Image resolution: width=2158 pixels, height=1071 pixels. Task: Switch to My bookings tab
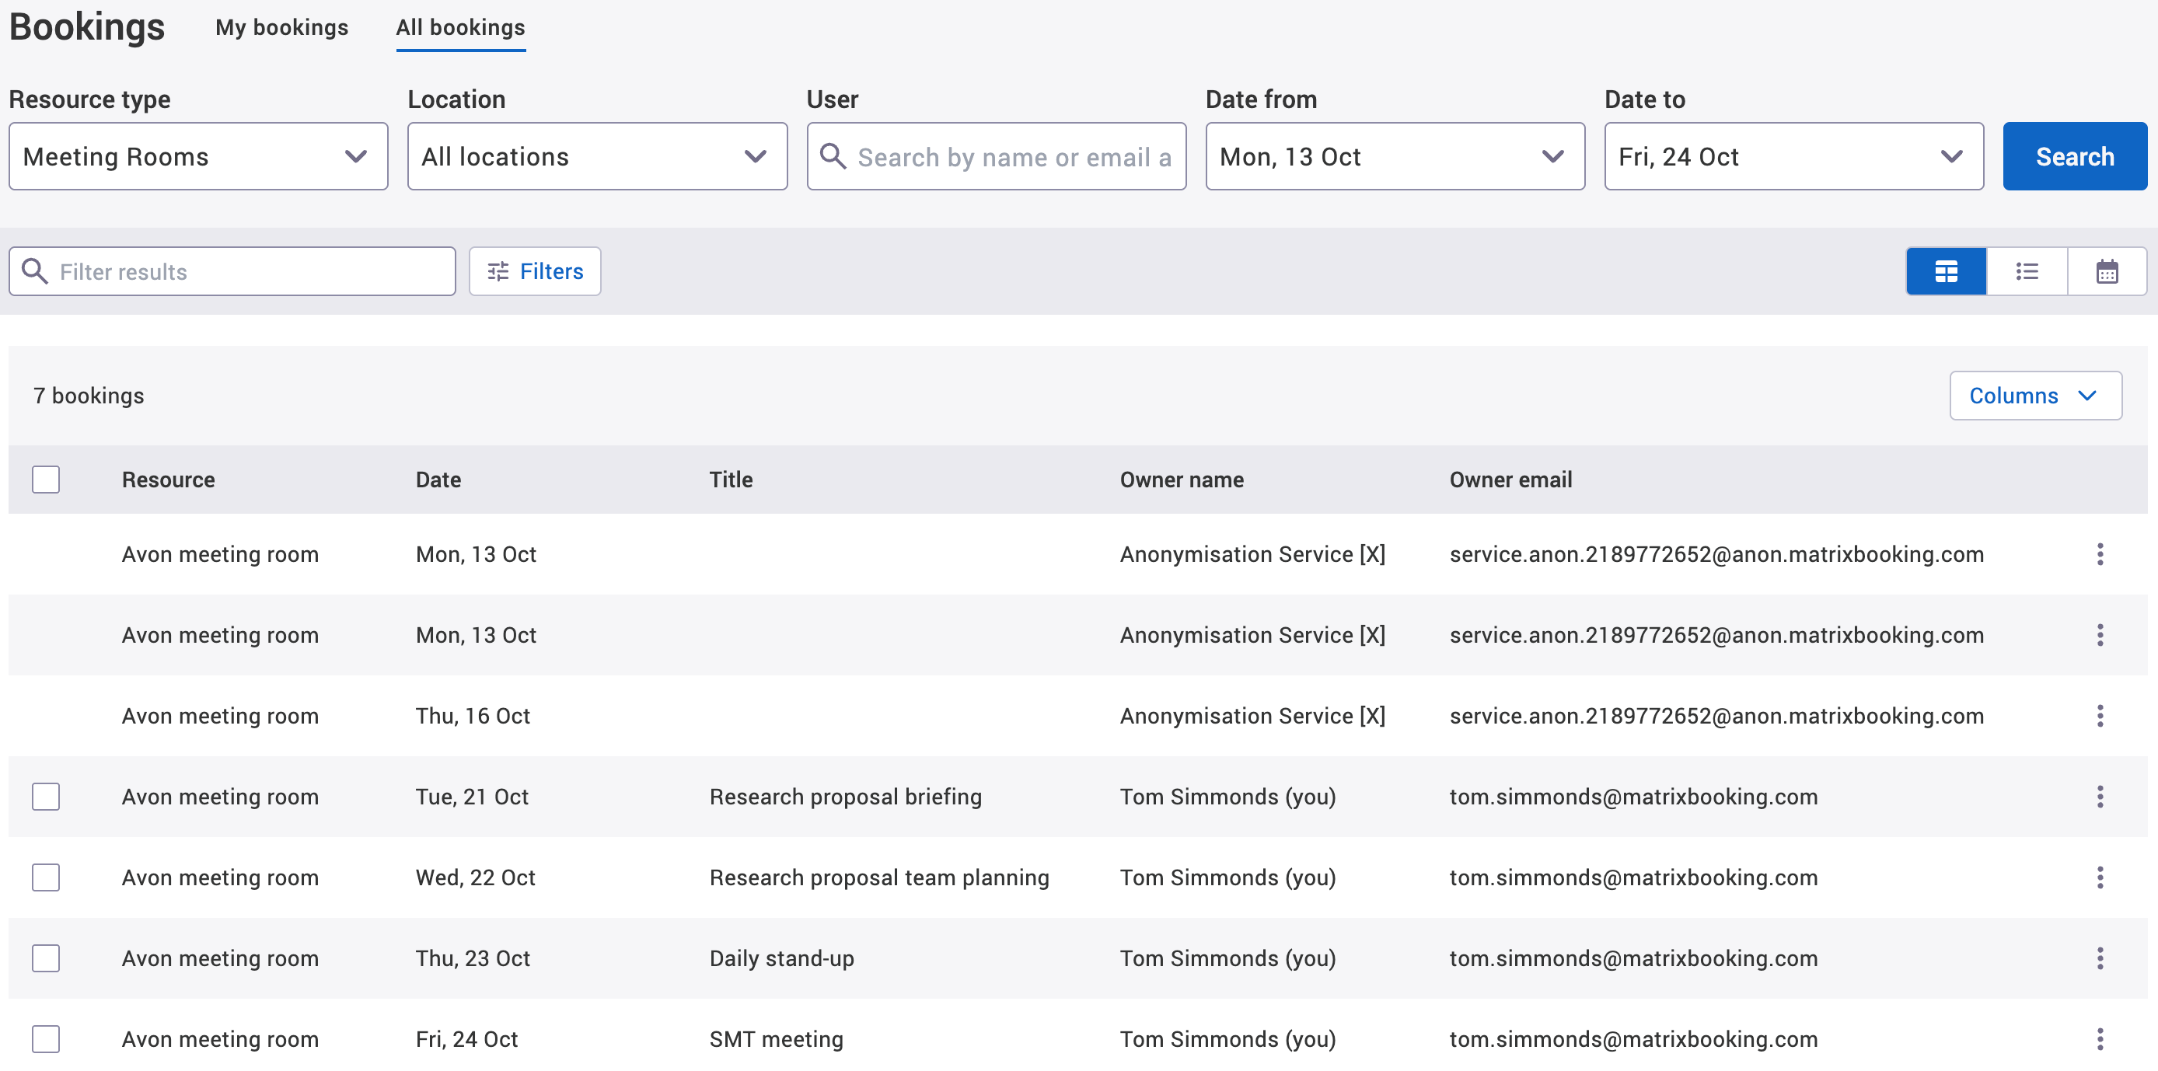tap(281, 28)
